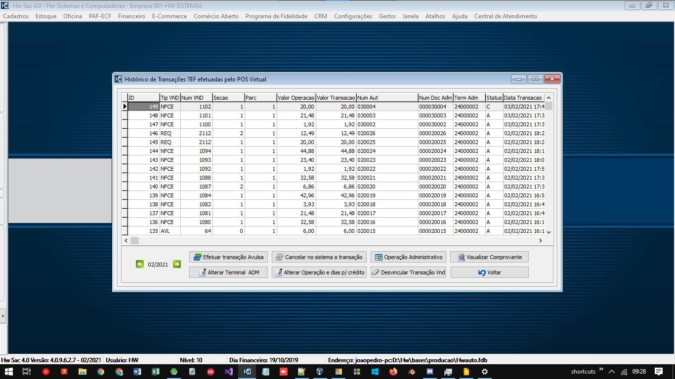Switch to HW Sac taskbar icon
This screenshot has height=379, width=675.
click(x=247, y=372)
